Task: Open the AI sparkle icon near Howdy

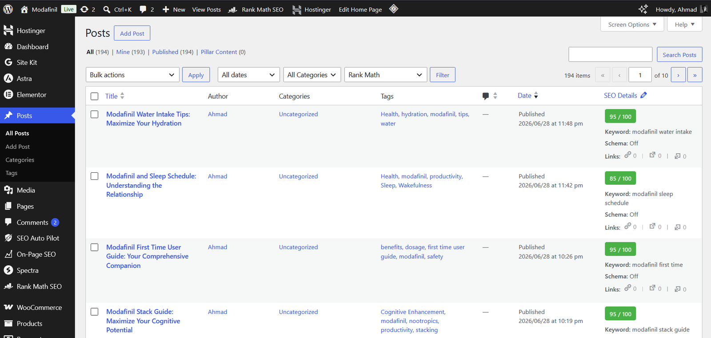Action: pyautogui.click(x=643, y=9)
